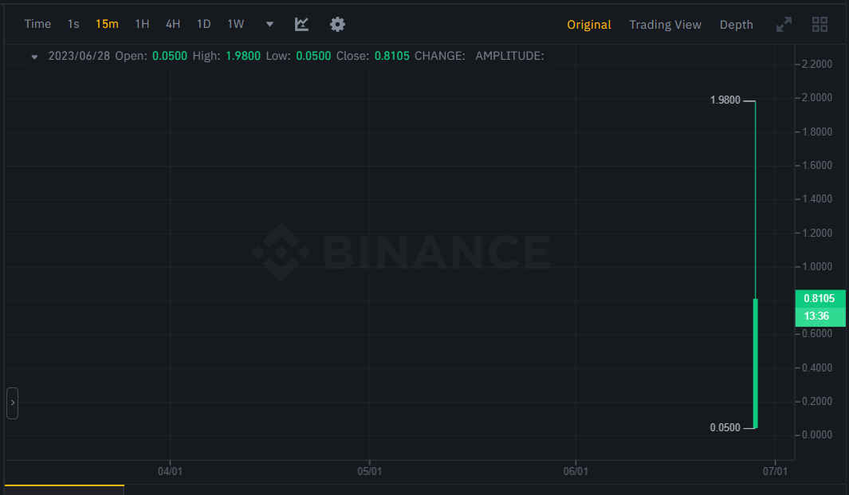The width and height of the screenshot is (849, 495).
Task: Switch to Trading View chart
Action: (x=665, y=25)
